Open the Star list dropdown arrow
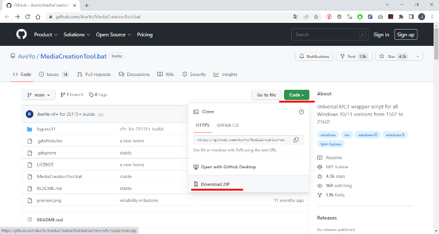This screenshot has width=439, height=234. [x=417, y=56]
